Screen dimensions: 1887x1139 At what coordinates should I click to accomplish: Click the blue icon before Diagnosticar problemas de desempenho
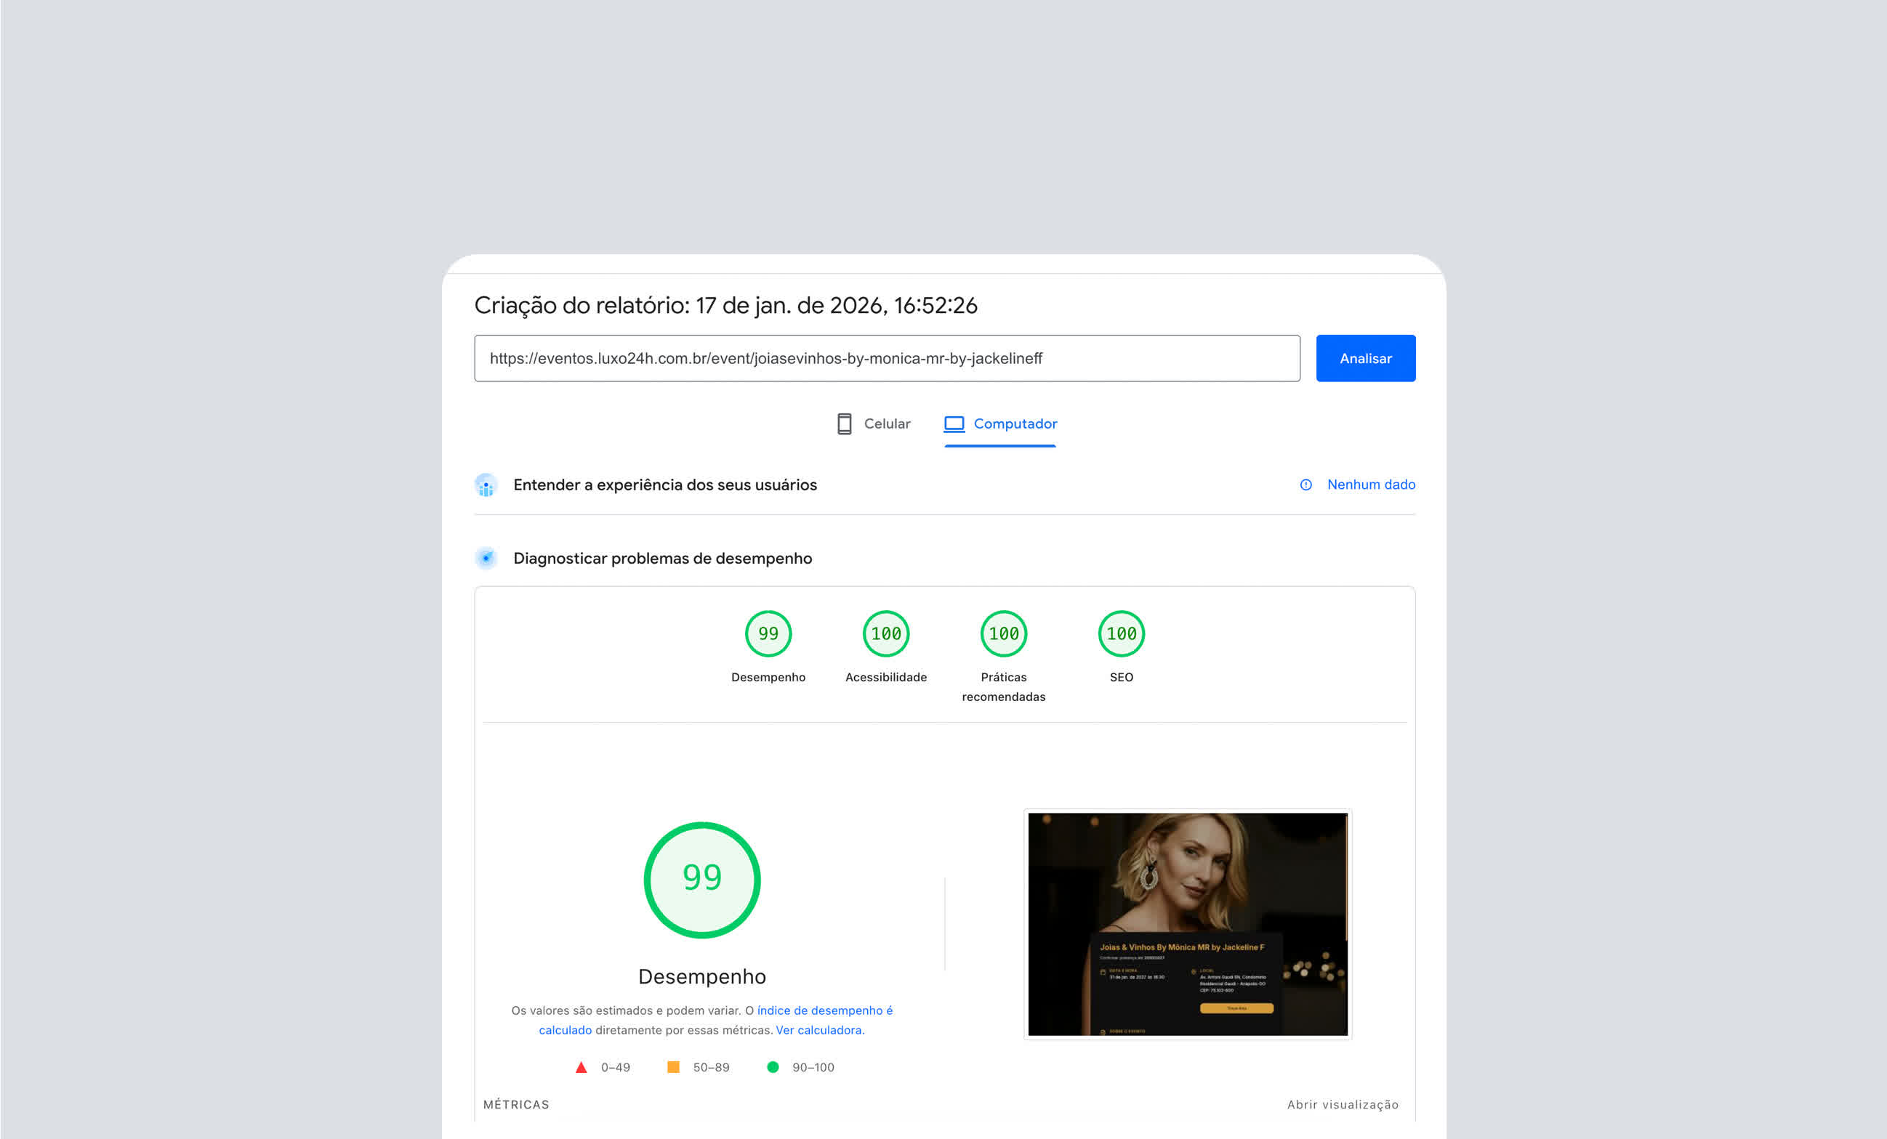pyautogui.click(x=487, y=558)
